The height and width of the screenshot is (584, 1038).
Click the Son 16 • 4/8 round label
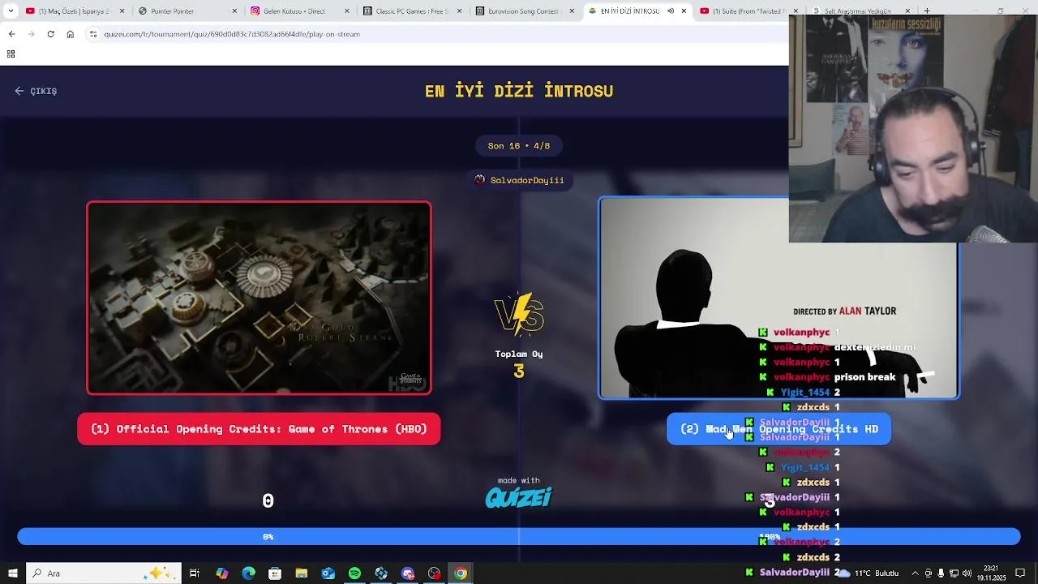(519, 146)
